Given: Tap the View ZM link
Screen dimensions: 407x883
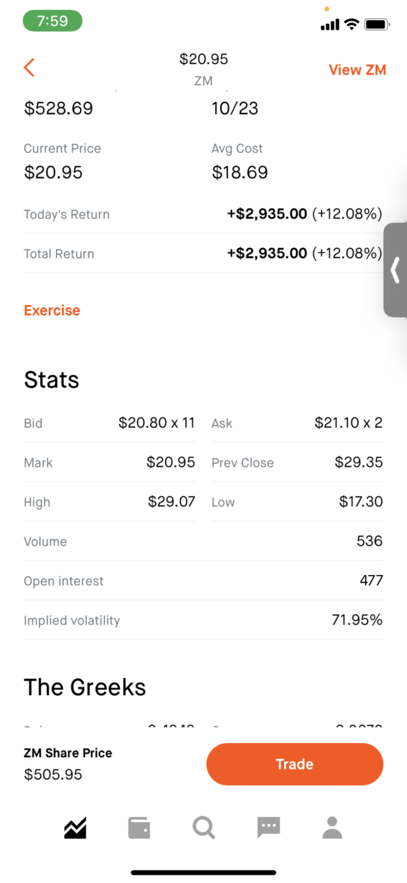Looking at the screenshot, I should click(357, 70).
